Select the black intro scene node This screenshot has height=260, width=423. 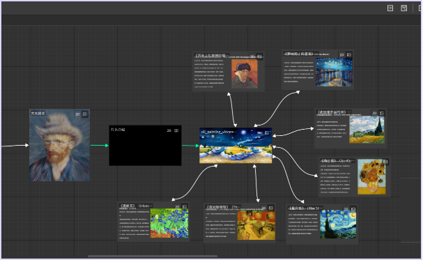point(145,146)
